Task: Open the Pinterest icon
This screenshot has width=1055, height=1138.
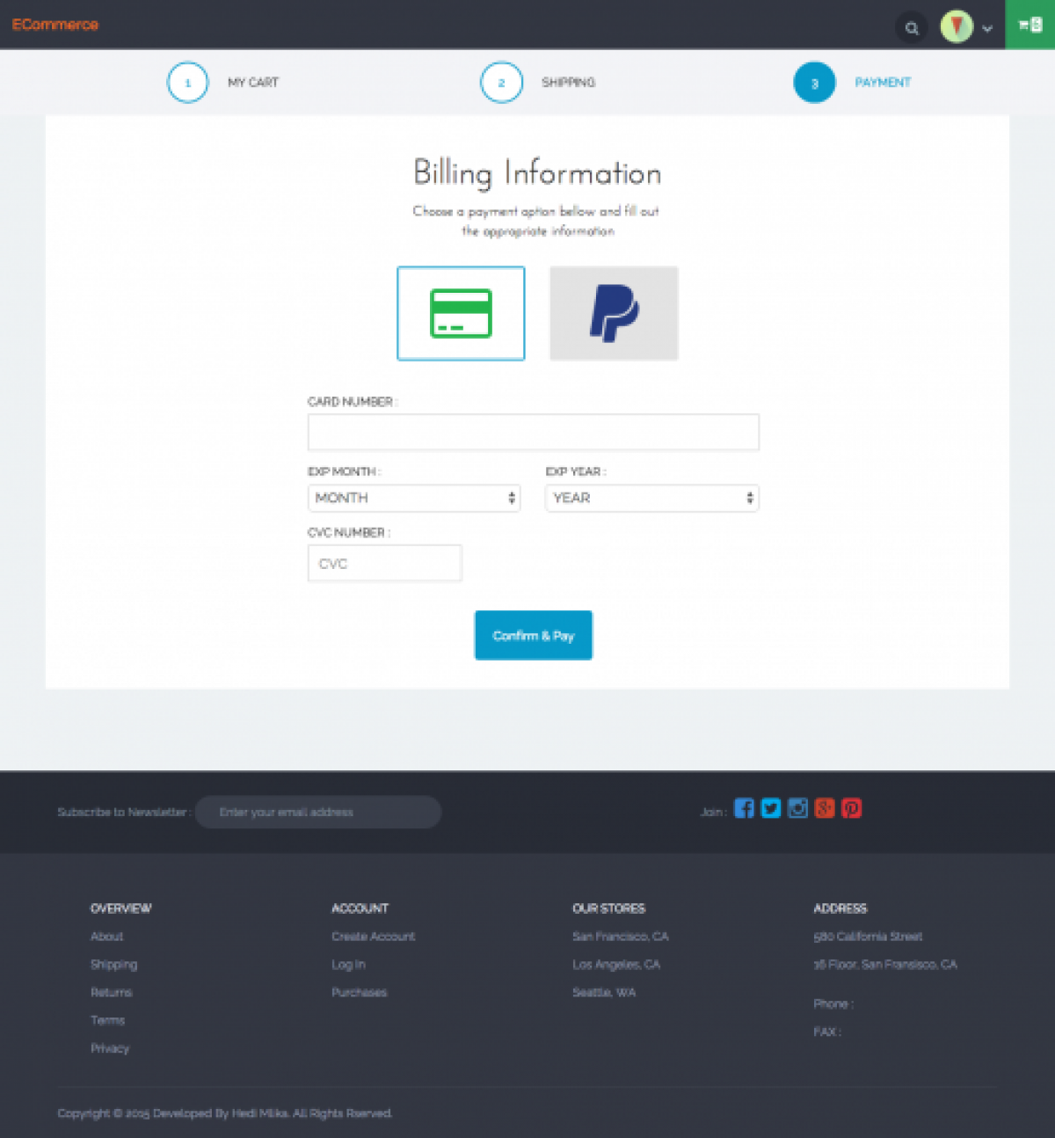Action: click(851, 808)
